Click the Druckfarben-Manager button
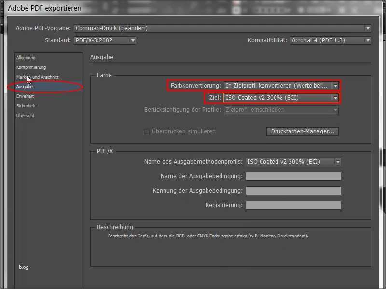The height and width of the screenshot is (289, 386). 303,131
